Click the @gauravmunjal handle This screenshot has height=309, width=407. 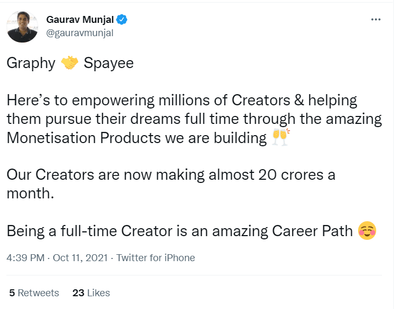80,32
